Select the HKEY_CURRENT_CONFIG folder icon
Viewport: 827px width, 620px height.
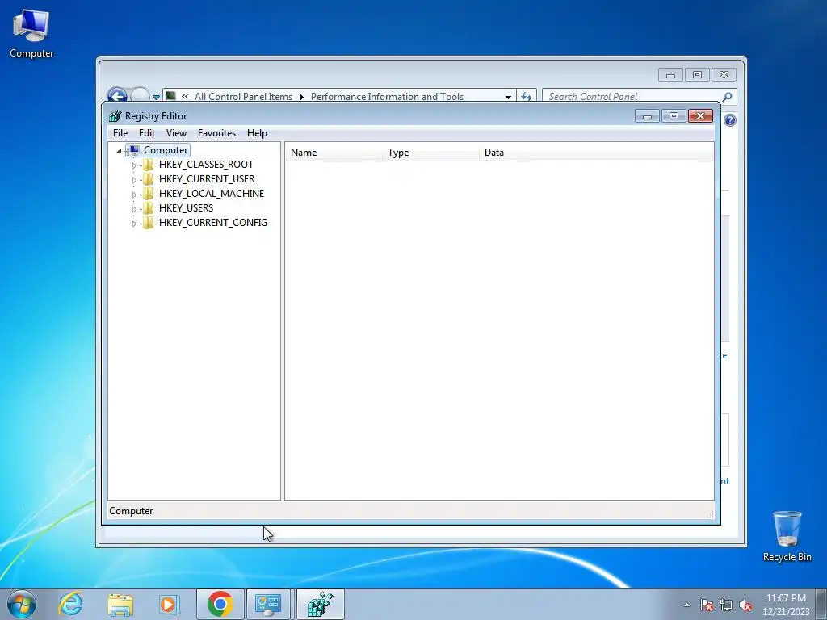point(149,223)
